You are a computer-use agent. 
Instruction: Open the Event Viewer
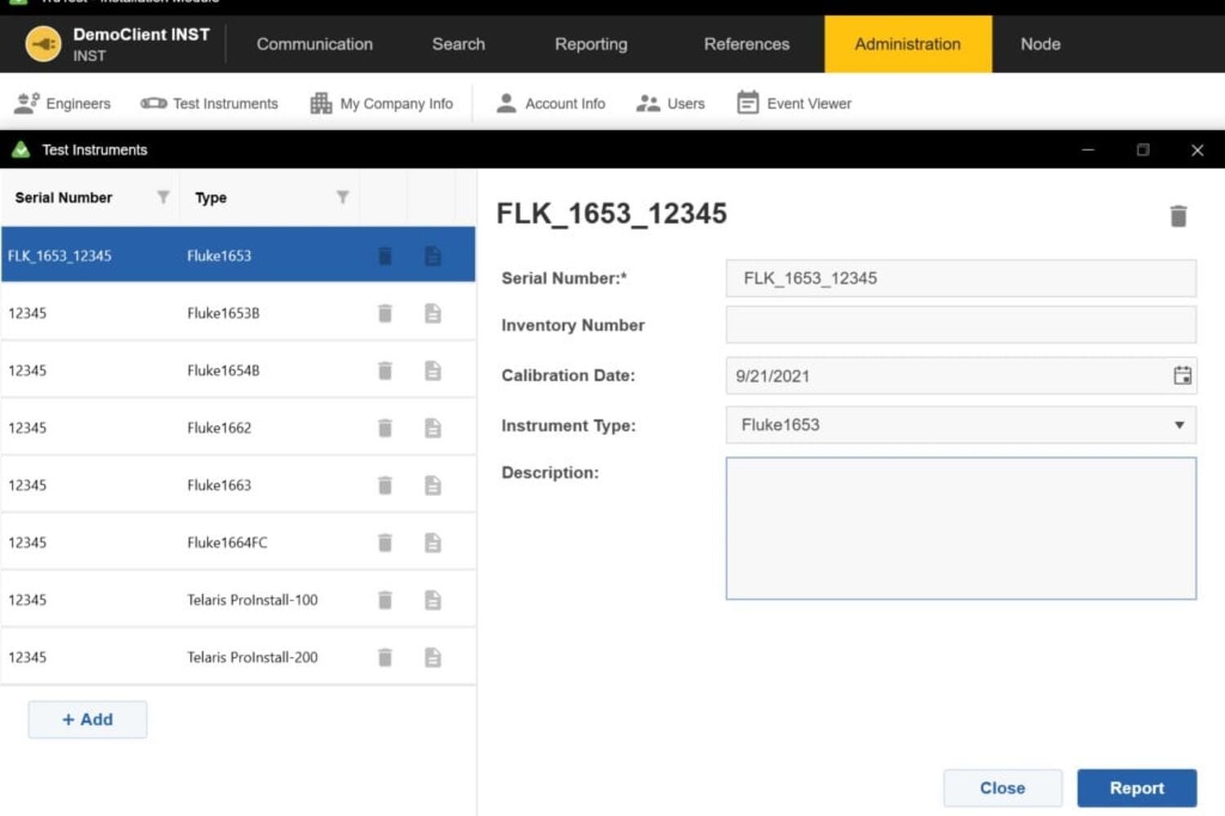click(x=794, y=104)
